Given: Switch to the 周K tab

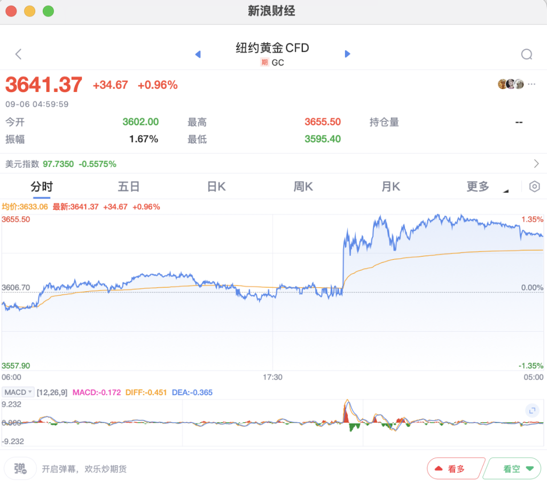Looking at the screenshot, I should click(303, 187).
